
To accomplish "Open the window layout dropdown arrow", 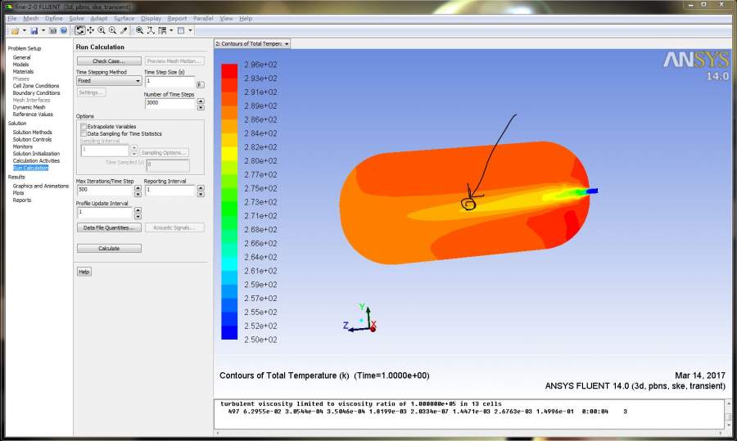I will [x=190, y=30].
